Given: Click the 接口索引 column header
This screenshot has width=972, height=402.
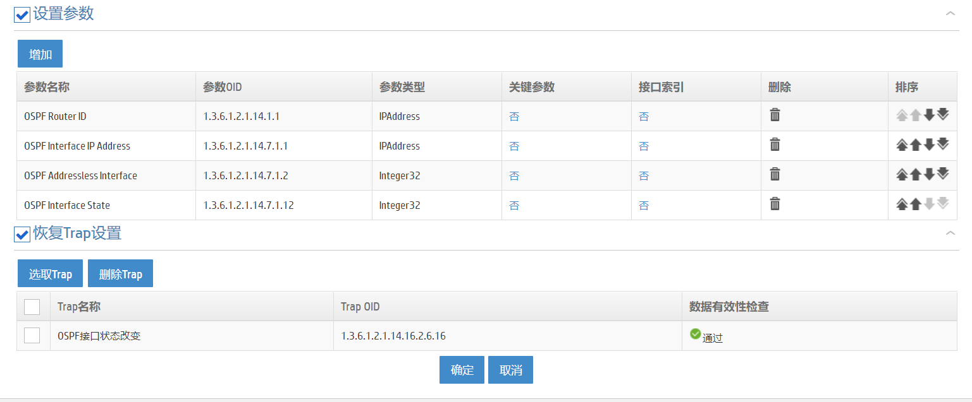Looking at the screenshot, I should 696,87.
